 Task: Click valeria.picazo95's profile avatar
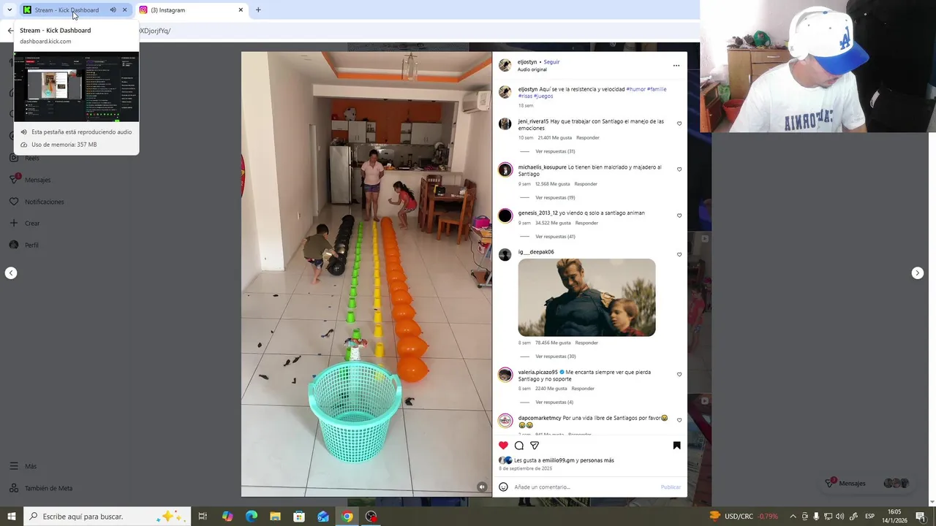[505, 375]
